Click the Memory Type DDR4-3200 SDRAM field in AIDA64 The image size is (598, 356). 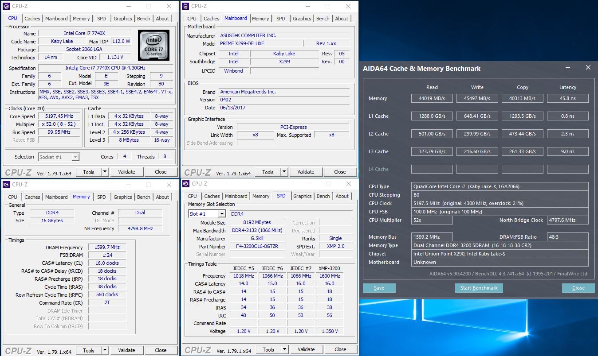500,245
